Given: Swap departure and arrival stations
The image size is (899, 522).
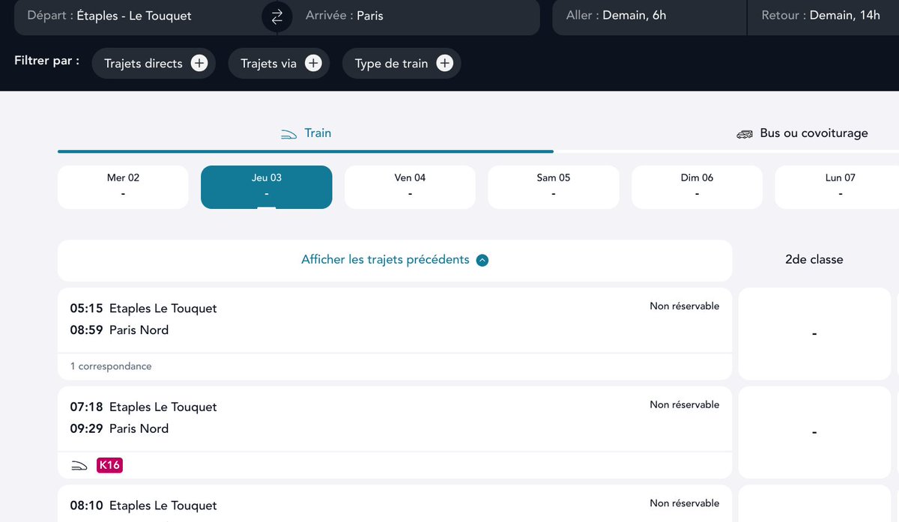Looking at the screenshot, I should tap(277, 16).
